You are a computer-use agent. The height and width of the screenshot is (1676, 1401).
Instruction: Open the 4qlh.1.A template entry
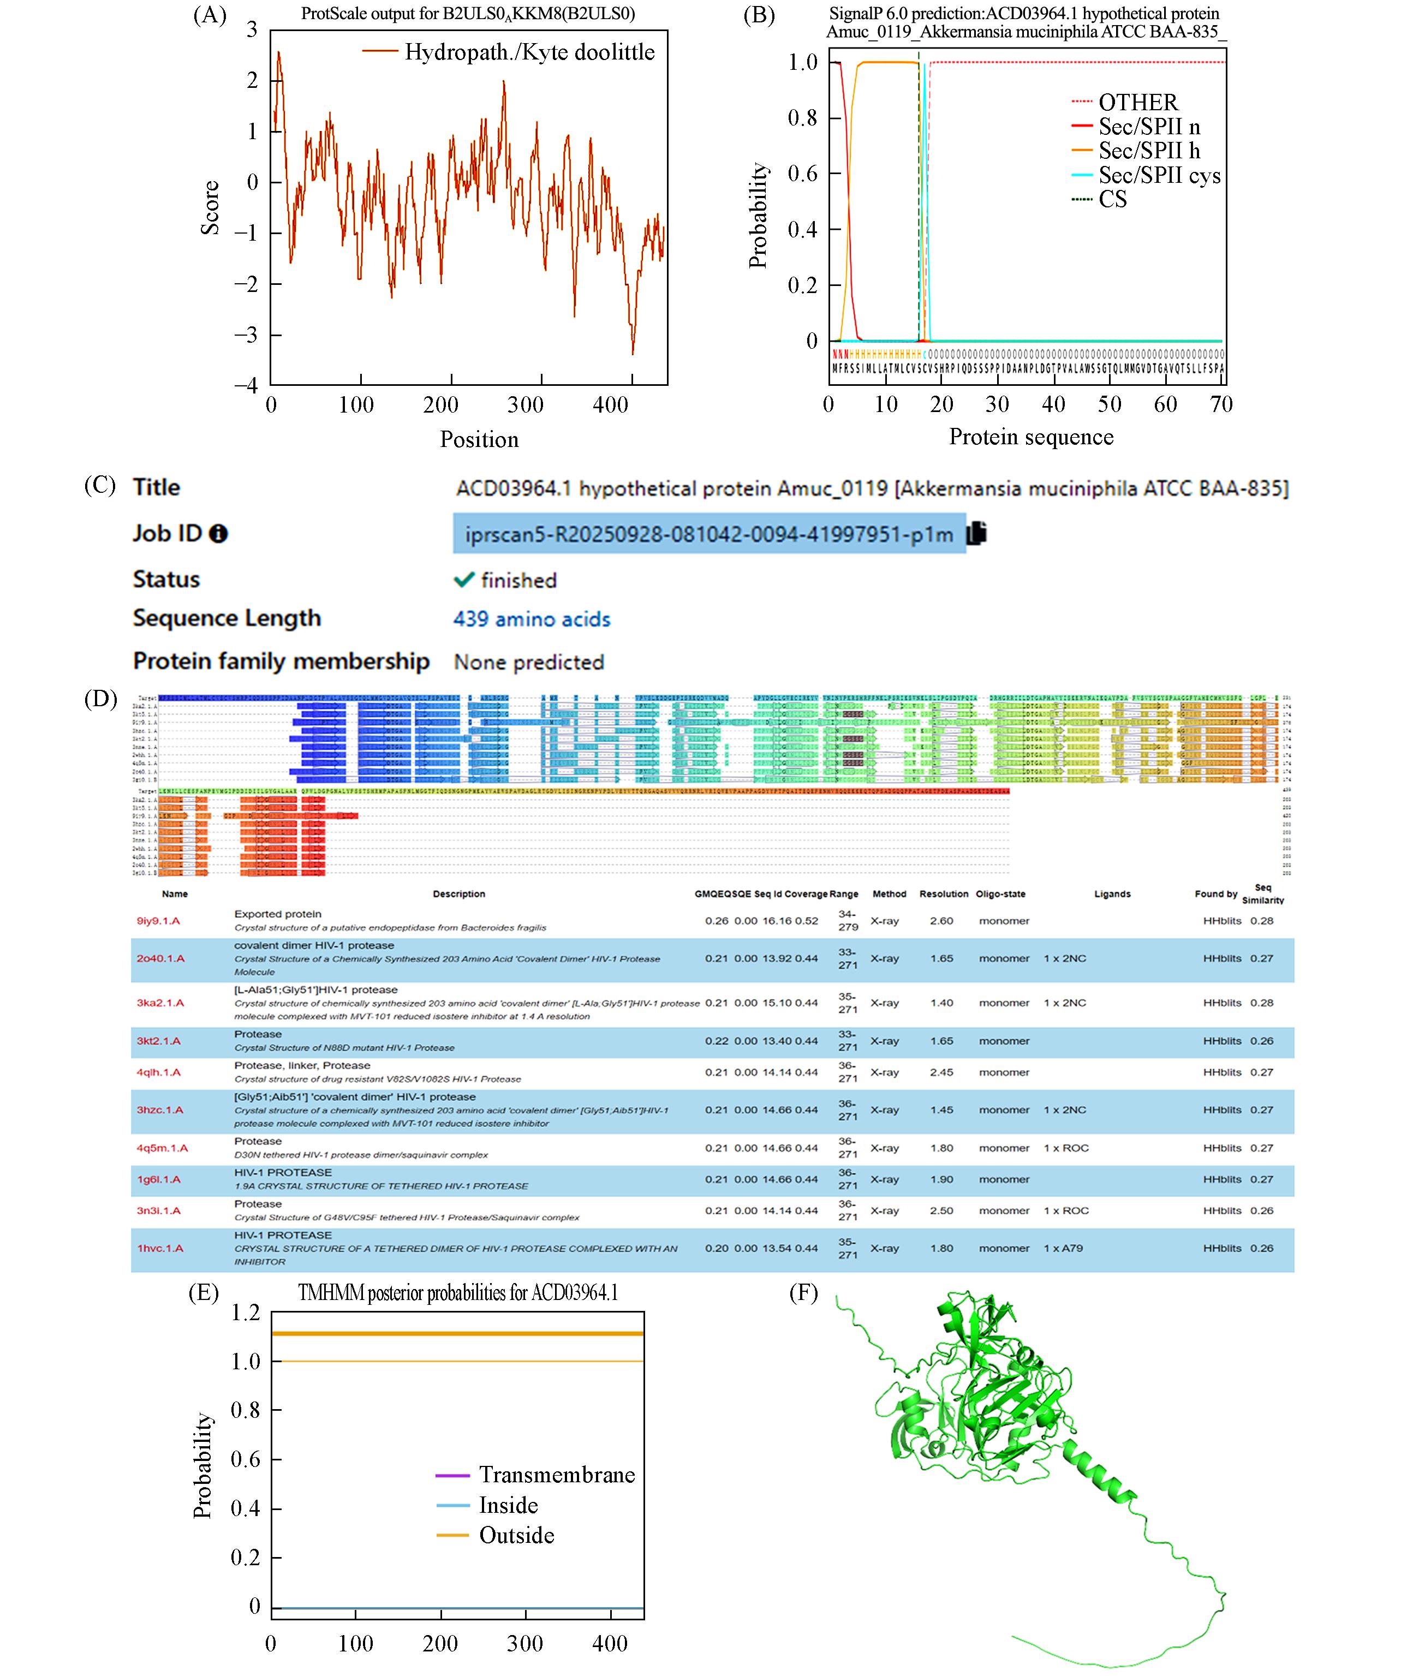click(158, 1072)
